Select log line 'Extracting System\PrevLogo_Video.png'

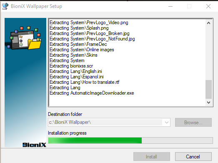[x=89, y=23]
